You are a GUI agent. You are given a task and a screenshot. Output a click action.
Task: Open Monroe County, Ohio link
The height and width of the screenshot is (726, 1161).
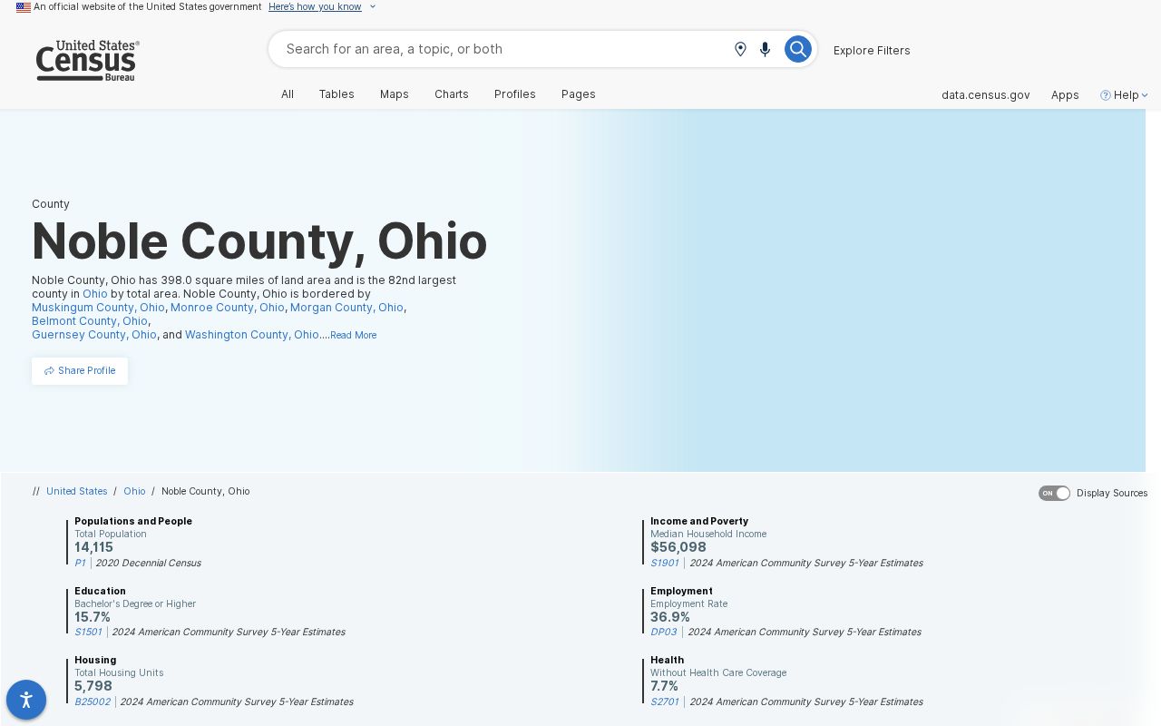click(x=228, y=308)
